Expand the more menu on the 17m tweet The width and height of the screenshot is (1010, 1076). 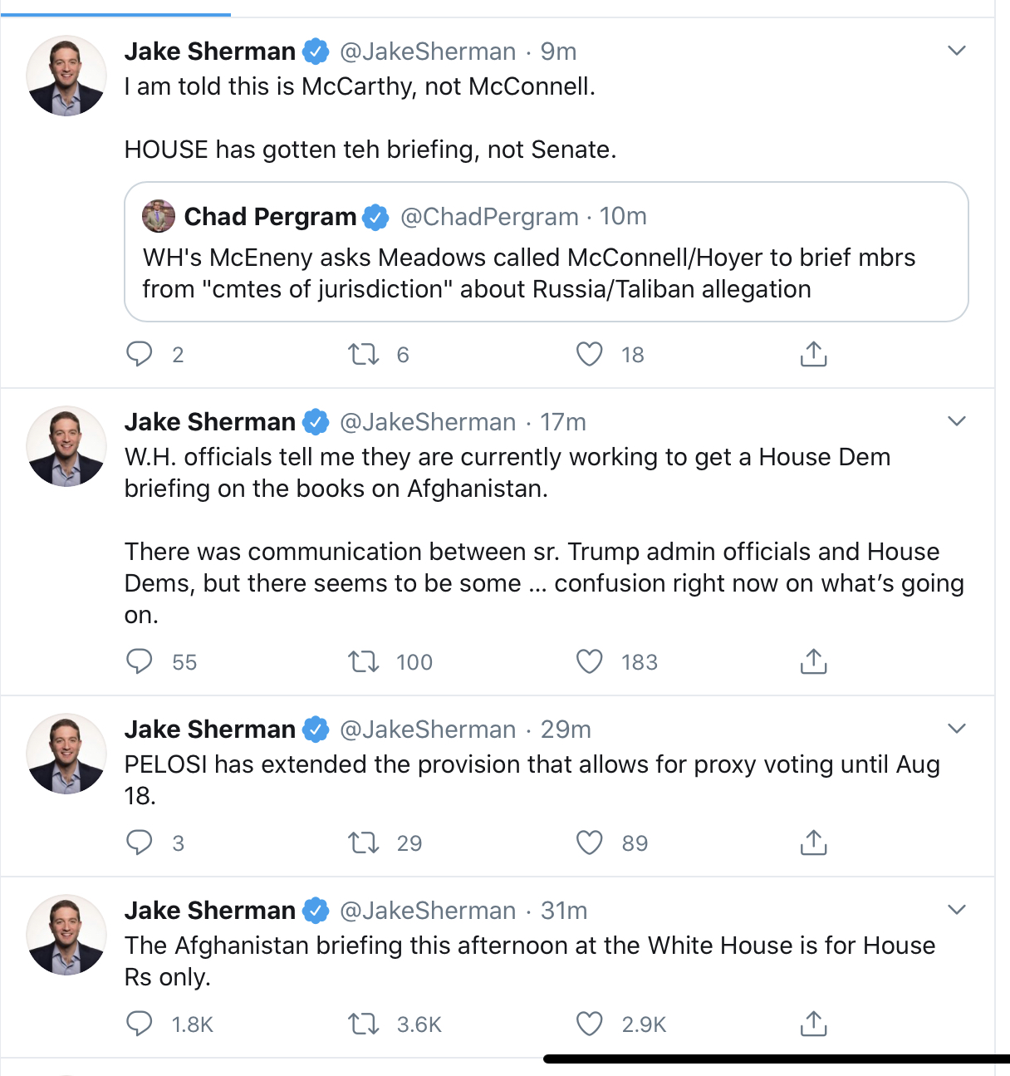(957, 421)
